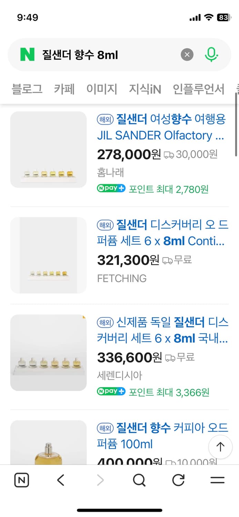Tap the scroll-to-top arrow button
The height and width of the screenshot is (517, 239).
(220, 447)
